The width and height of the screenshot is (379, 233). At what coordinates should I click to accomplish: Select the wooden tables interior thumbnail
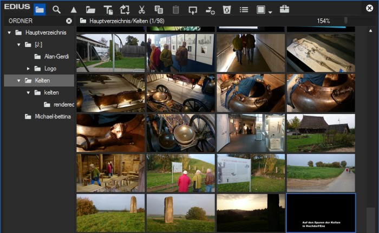pyautogui.click(x=110, y=173)
